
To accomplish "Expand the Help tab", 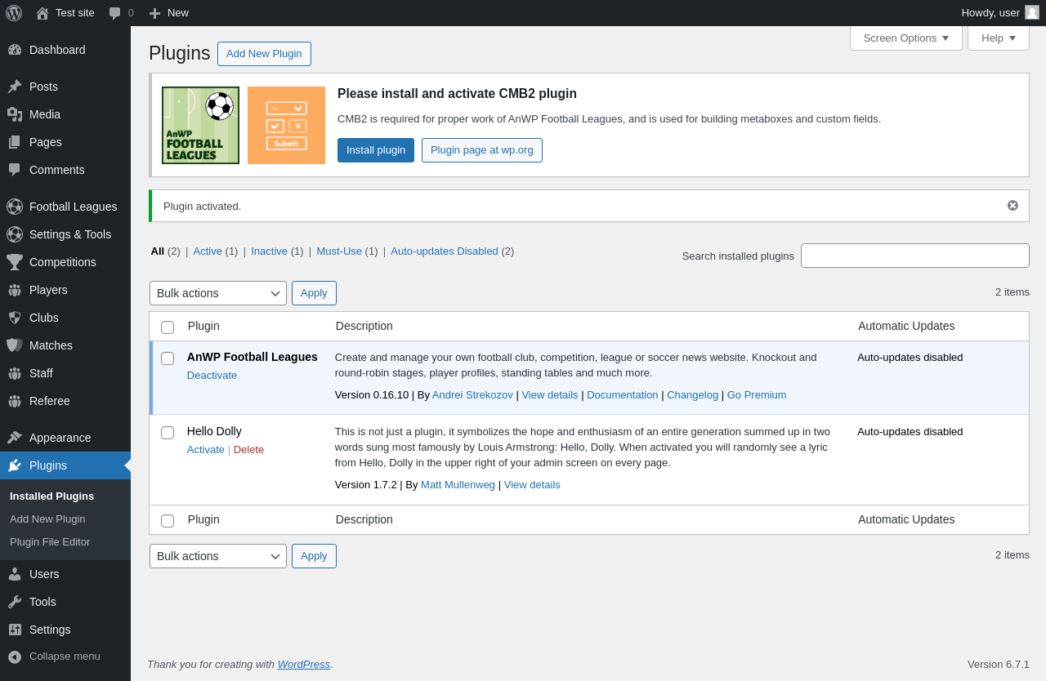I will click(x=998, y=38).
